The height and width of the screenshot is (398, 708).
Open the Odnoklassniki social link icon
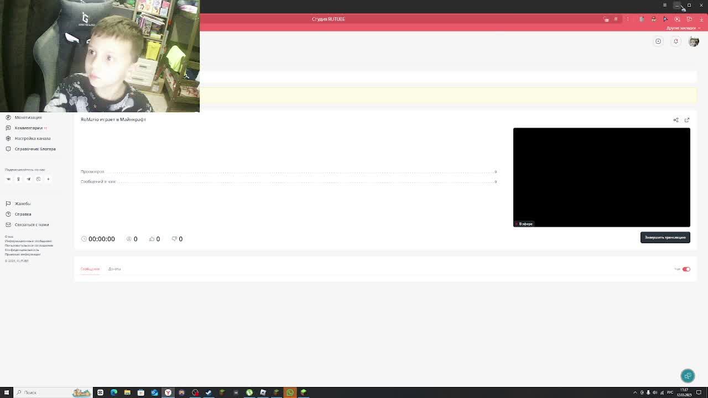click(18, 179)
